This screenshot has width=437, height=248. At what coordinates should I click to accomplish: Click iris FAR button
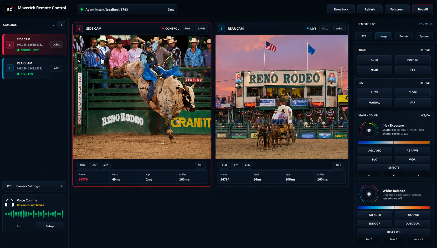pos(413,103)
